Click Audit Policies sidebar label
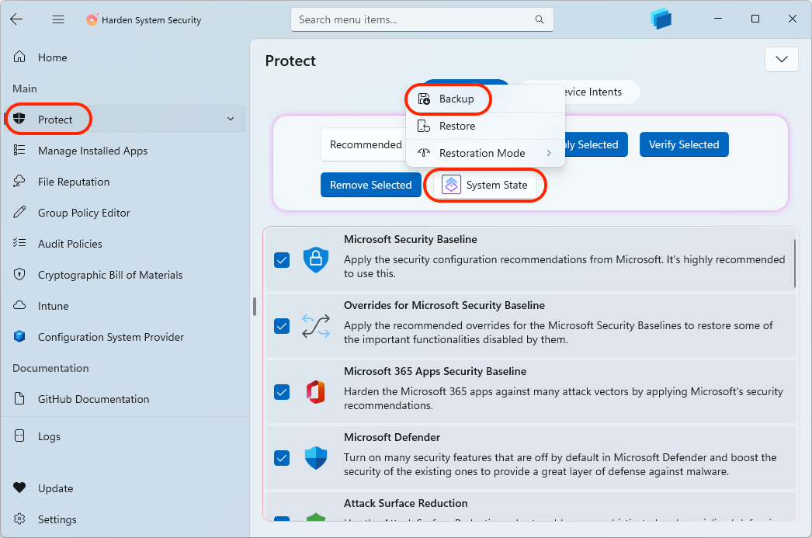 tap(70, 243)
